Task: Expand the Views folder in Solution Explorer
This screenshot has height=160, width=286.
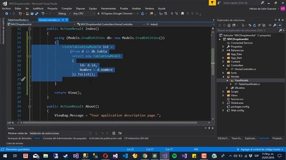Action: click(223, 96)
